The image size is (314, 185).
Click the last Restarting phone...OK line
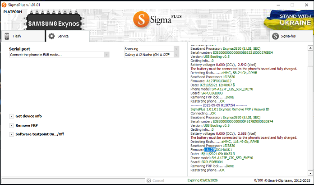[208, 170]
